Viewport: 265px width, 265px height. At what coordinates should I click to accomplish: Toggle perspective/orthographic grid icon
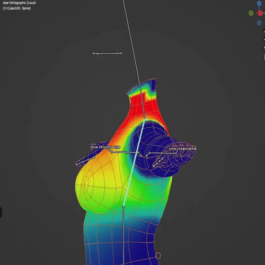tap(264, 57)
